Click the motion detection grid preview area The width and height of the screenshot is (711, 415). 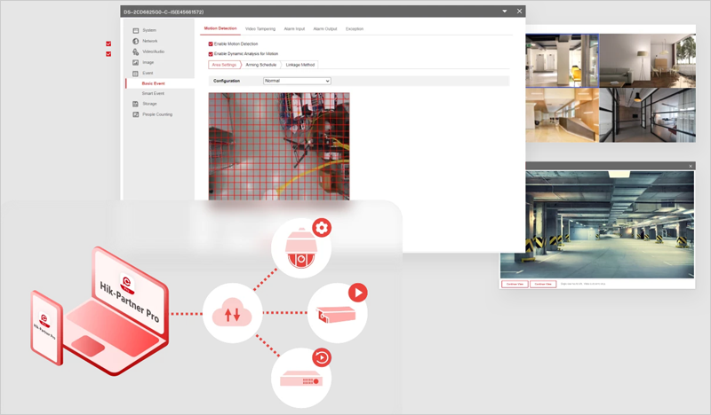(279, 145)
